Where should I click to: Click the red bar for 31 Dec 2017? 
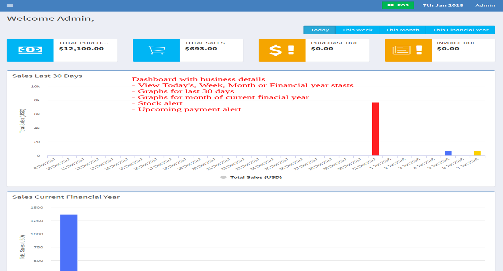coord(375,129)
